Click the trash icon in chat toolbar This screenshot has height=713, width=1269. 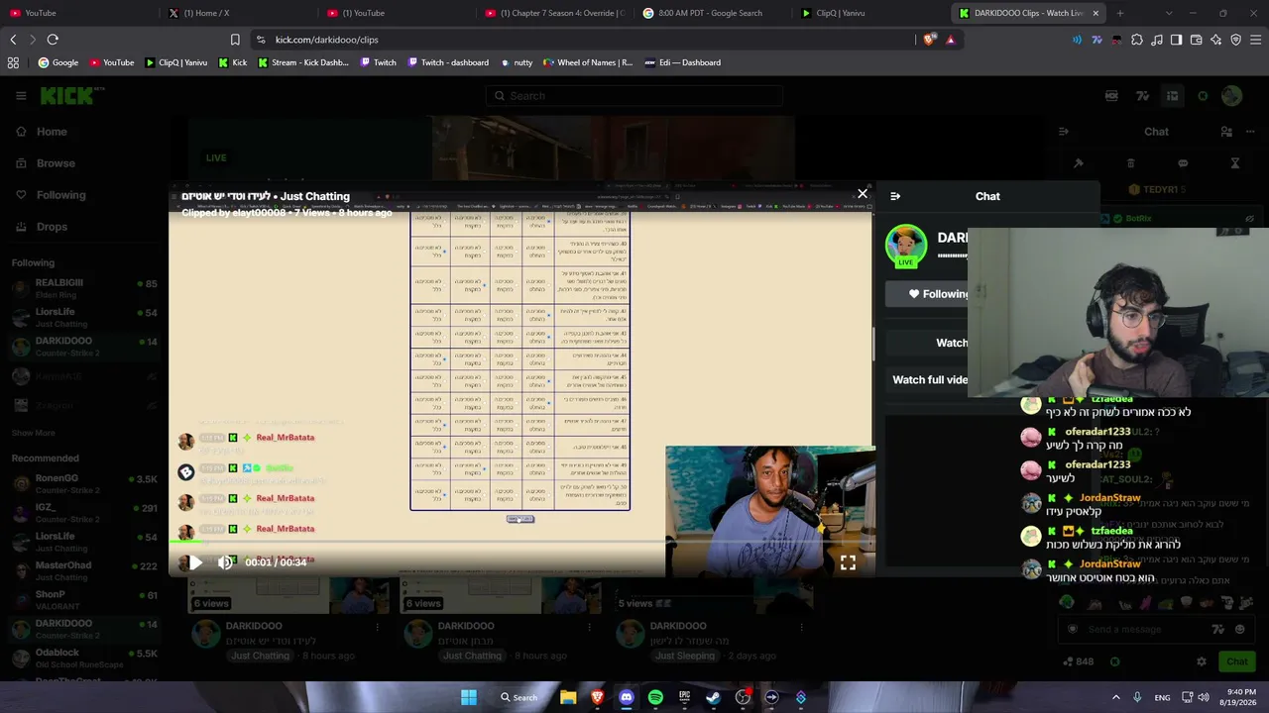1131,163
